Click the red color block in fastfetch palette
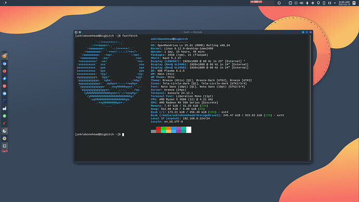The width and height of the screenshot is (359, 202). coord(159,130)
